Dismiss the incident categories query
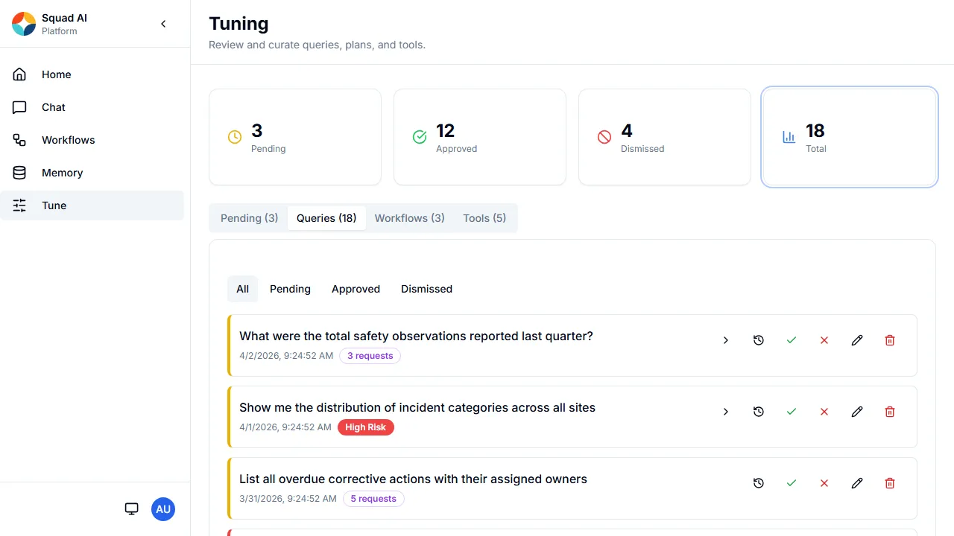 click(x=824, y=412)
